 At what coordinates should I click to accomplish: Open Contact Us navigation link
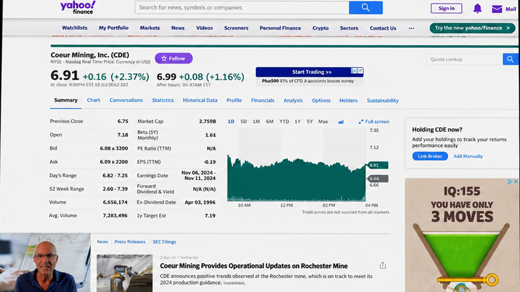coord(383,28)
